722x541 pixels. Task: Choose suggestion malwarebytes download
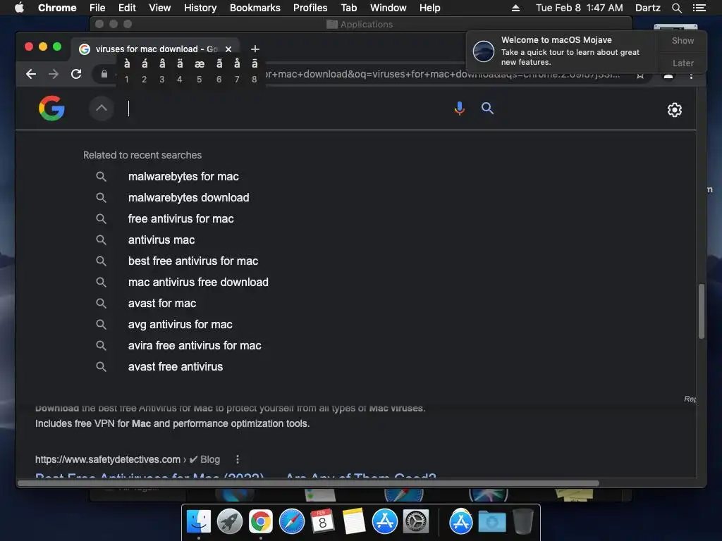coord(188,198)
